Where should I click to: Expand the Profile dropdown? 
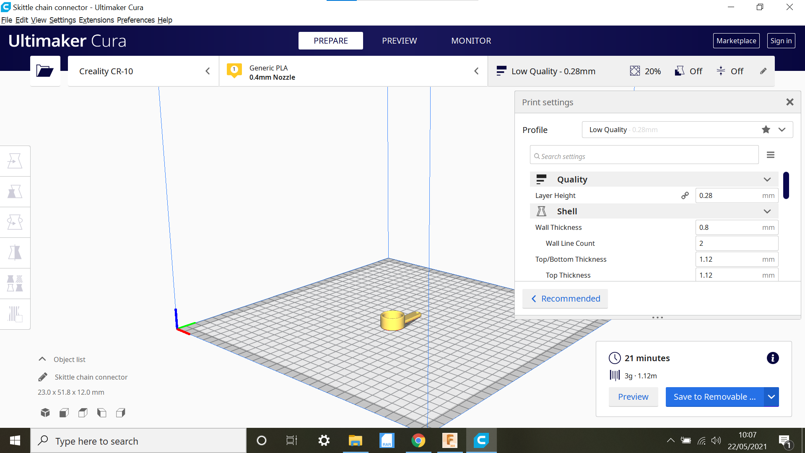[782, 130]
